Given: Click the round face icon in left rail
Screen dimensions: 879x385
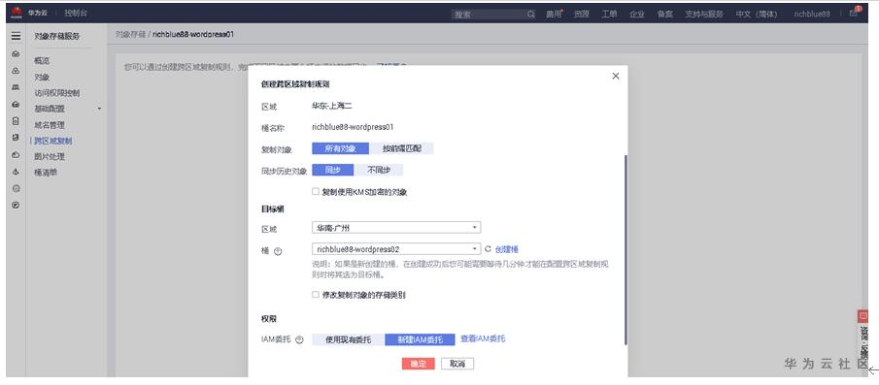Looking at the screenshot, I should [x=16, y=188].
